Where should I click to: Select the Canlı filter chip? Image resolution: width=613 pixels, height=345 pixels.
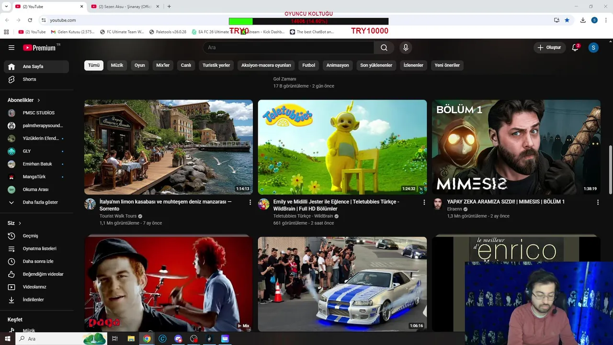click(x=186, y=65)
